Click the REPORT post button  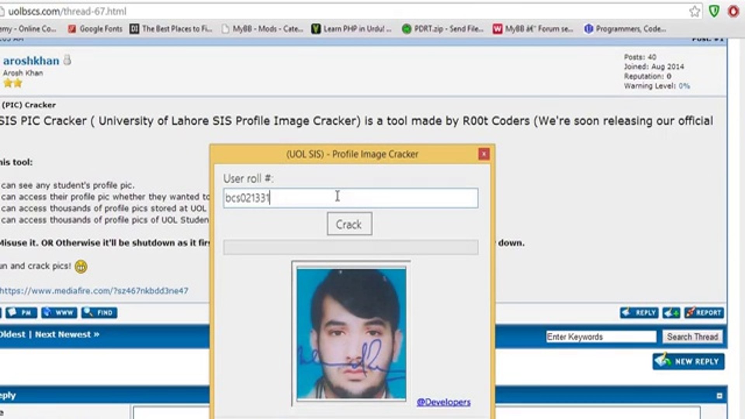click(x=704, y=313)
